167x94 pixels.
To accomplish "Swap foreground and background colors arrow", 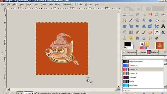I will (132, 43).
